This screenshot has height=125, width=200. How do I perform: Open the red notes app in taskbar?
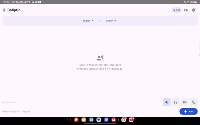tap(76, 120)
